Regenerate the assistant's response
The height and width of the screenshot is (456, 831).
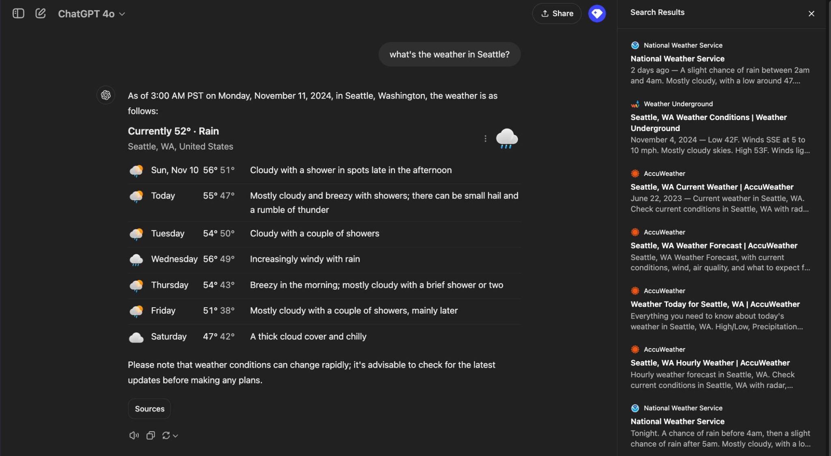(x=166, y=435)
